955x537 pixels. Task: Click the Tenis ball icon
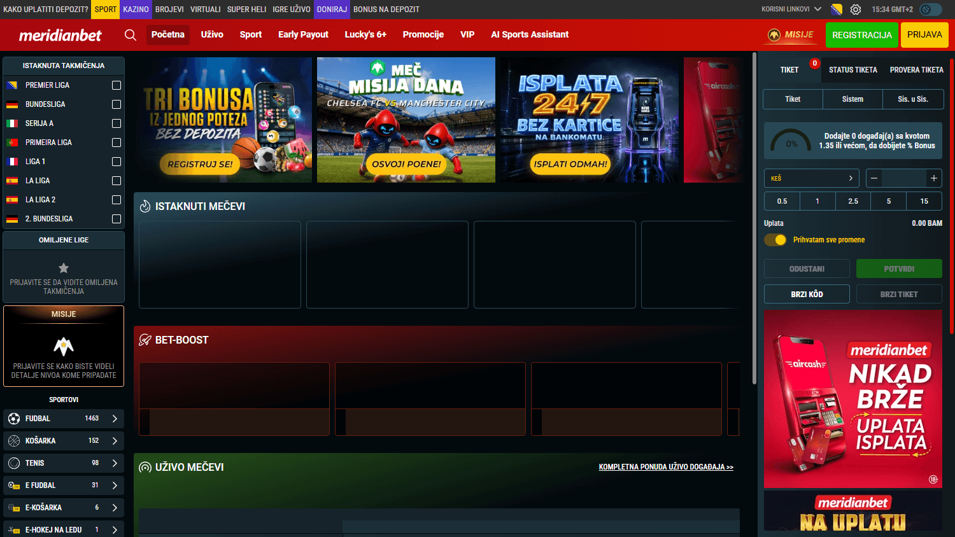pos(14,463)
